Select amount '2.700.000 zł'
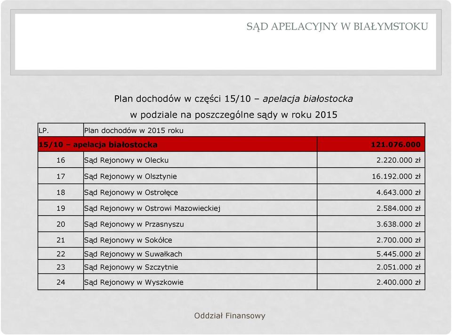 tap(398, 240)
